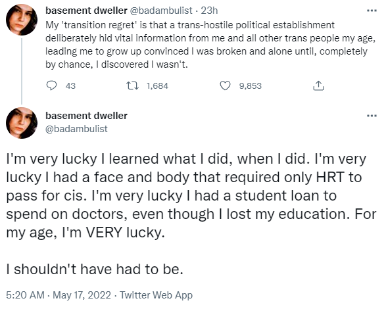Click the first tweet's body text
Viewport: 386px width, 311px height.
(x=210, y=45)
